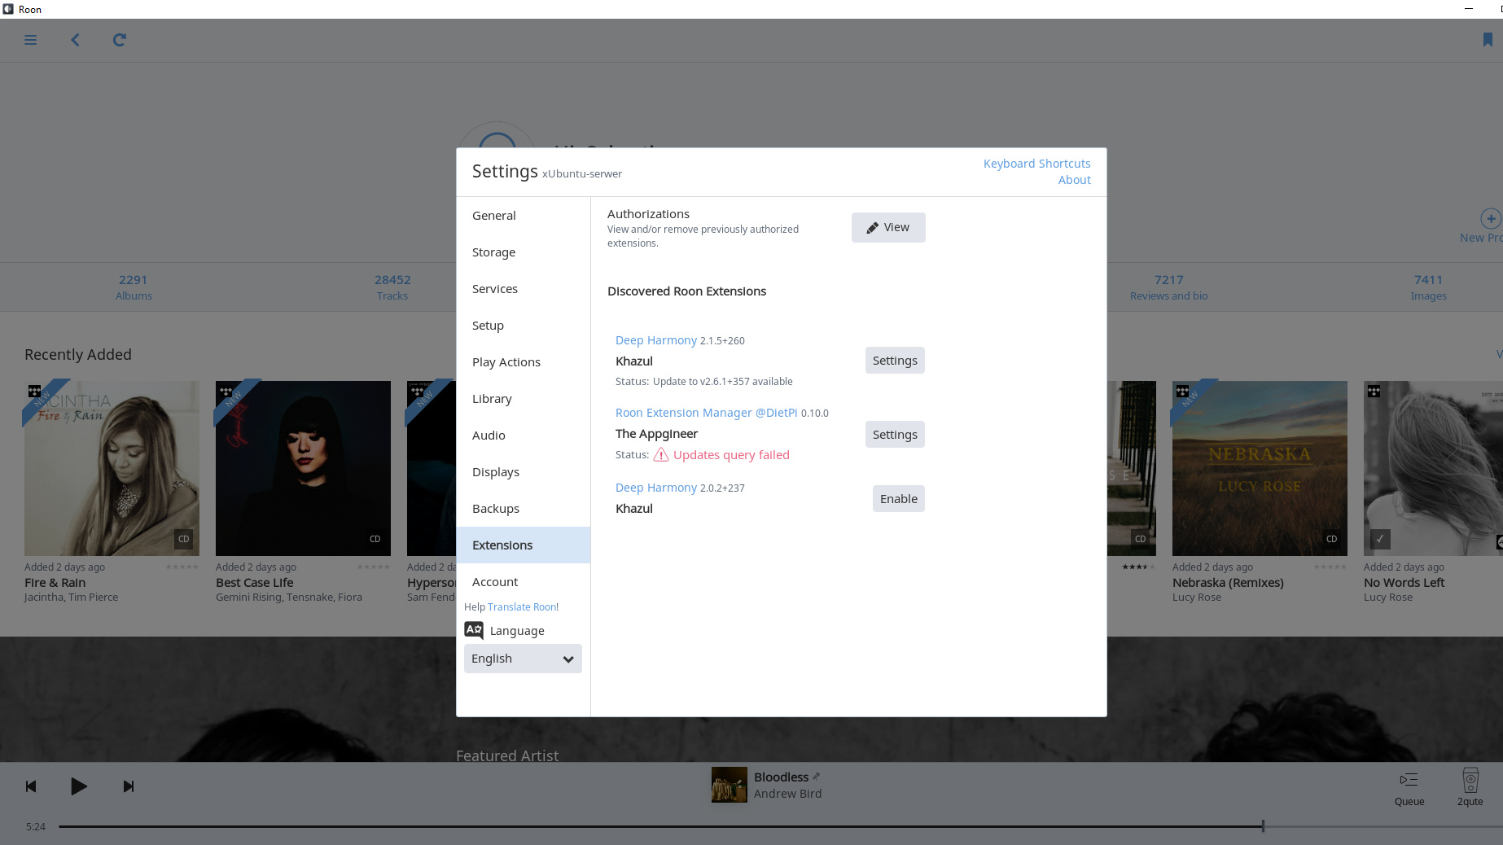Open the English language dropdown

(523, 659)
